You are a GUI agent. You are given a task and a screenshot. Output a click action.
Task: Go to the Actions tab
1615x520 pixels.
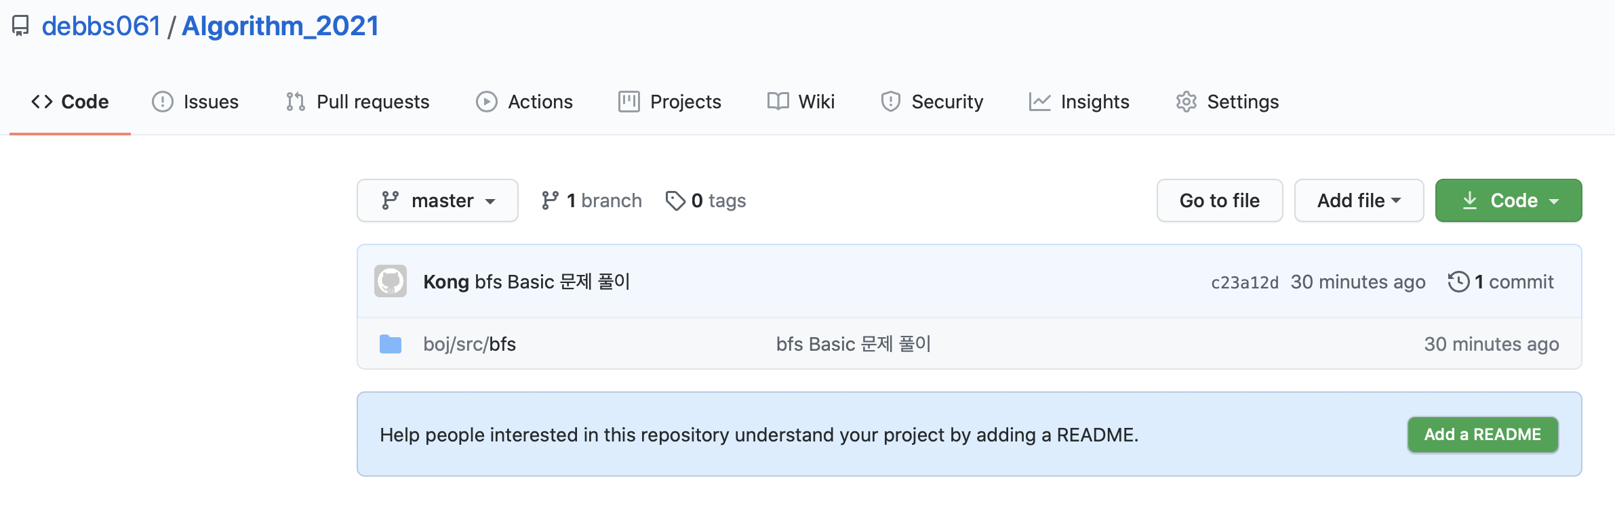click(x=524, y=102)
